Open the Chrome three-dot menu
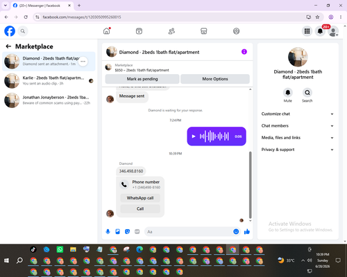The width and height of the screenshot is (347, 277). (341, 17)
